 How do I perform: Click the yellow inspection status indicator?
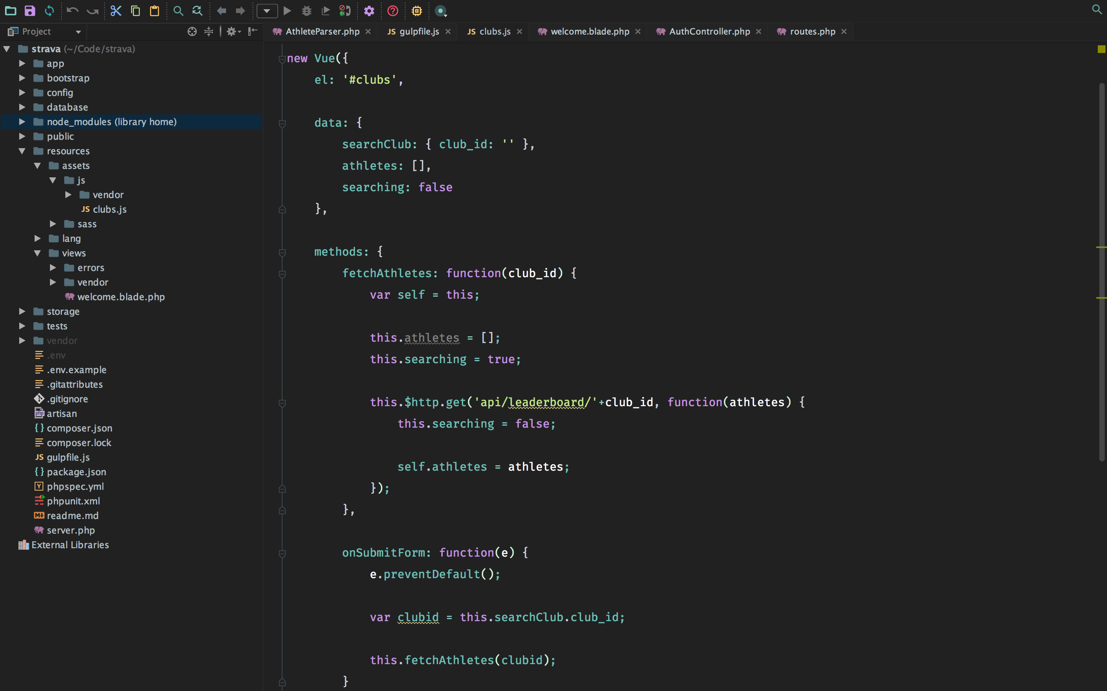tap(1101, 49)
